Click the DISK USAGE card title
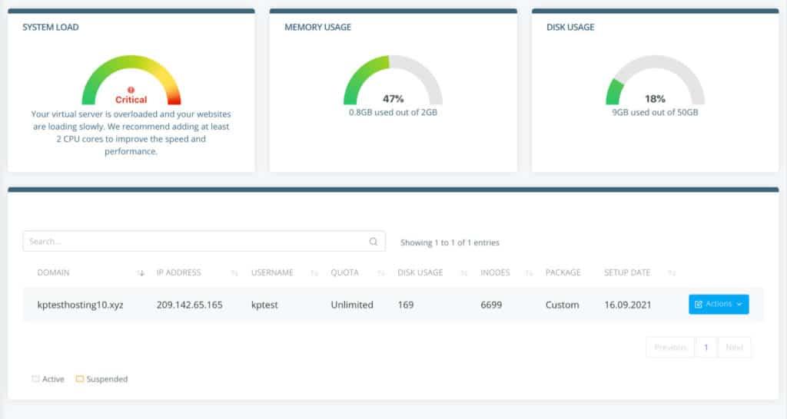This screenshot has height=419, width=787. [x=570, y=27]
